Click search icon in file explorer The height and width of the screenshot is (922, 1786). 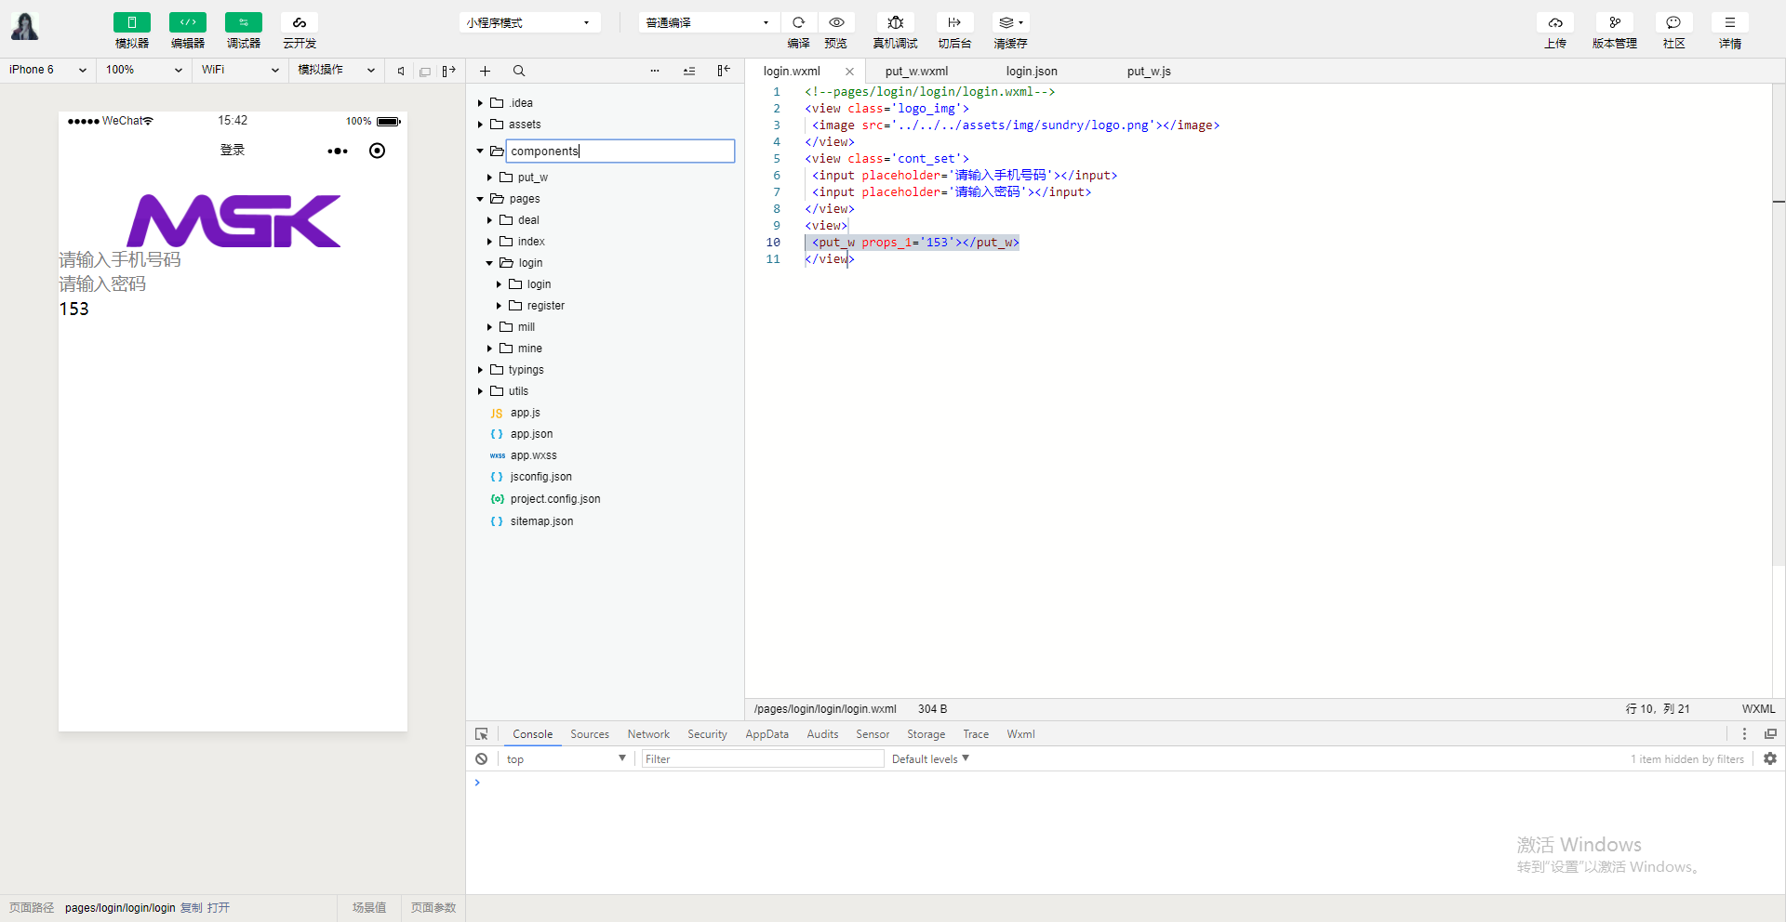point(519,71)
